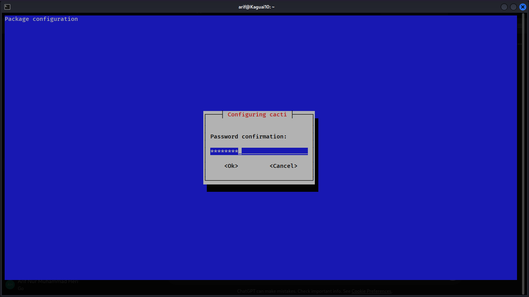Cancel the cacti configuration dialog
The height and width of the screenshot is (297, 529).
(283, 166)
